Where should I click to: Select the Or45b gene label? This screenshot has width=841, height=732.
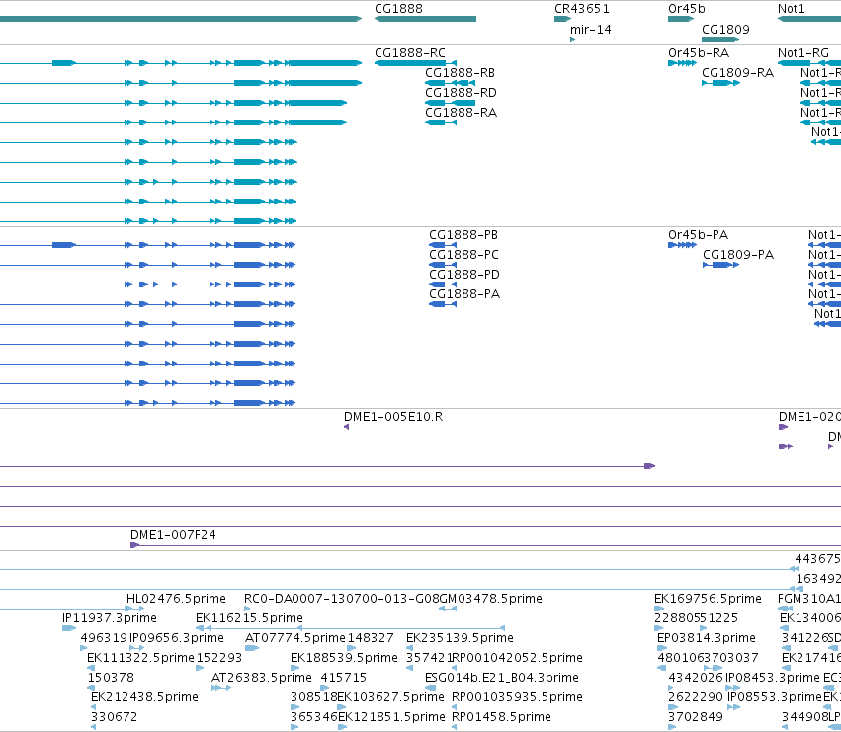click(x=687, y=9)
